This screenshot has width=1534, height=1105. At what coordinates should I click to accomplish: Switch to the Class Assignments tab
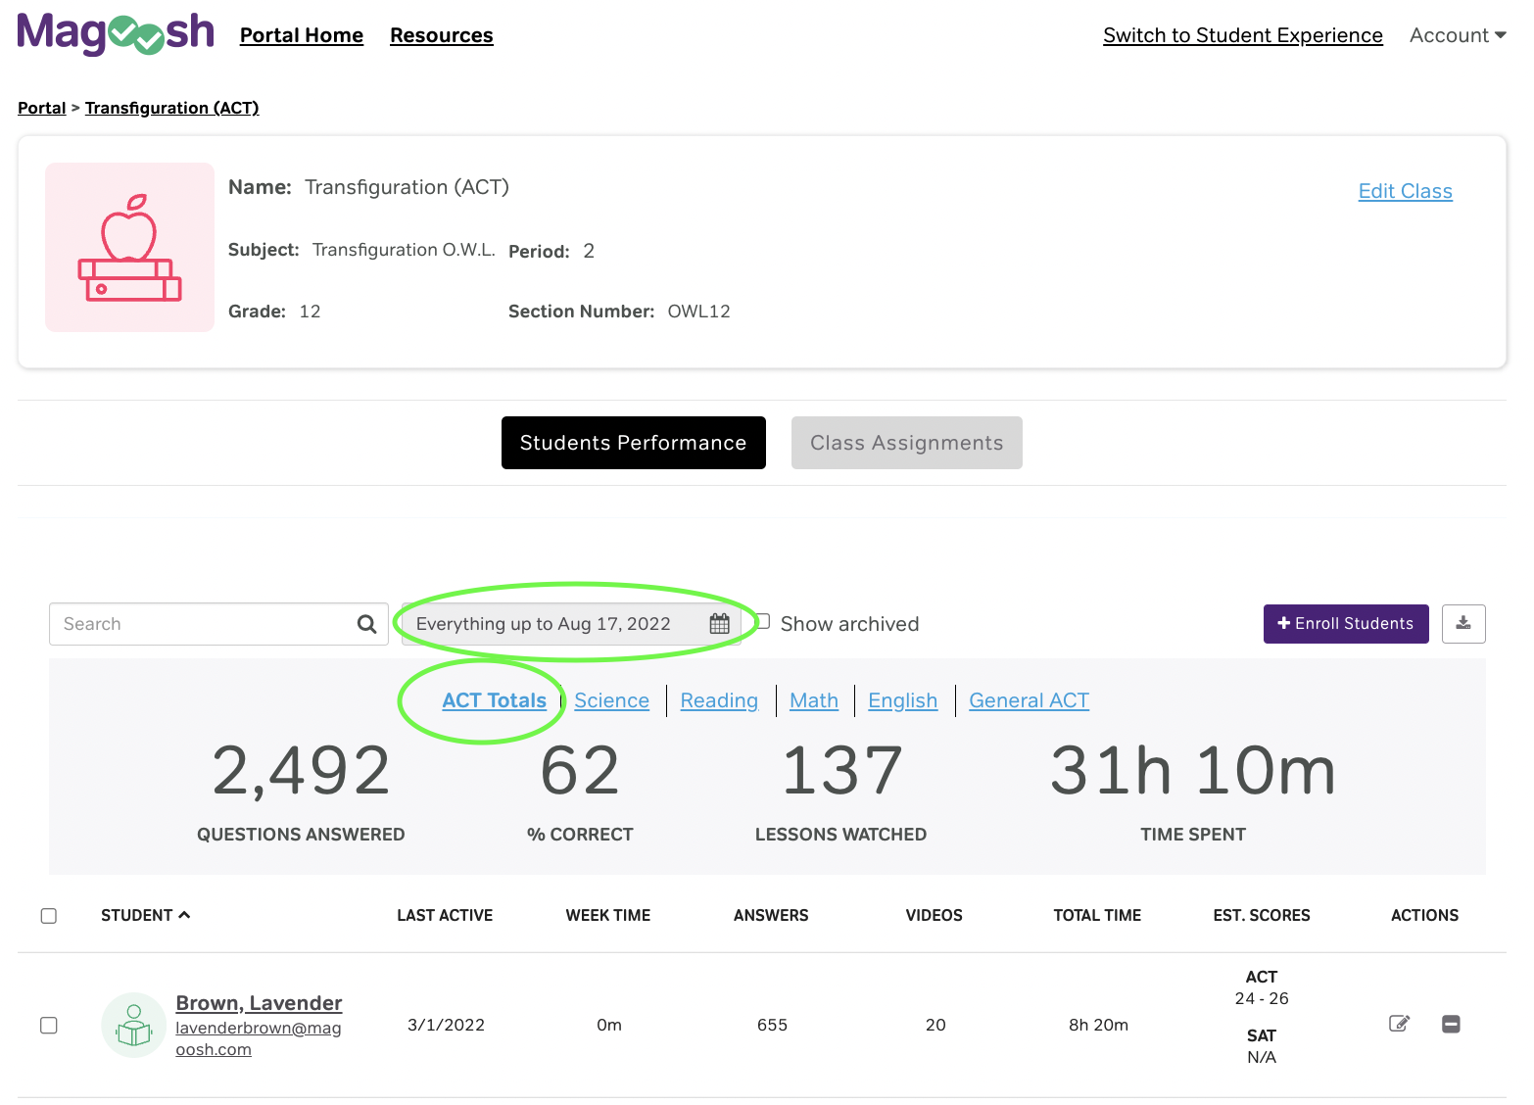point(907,443)
